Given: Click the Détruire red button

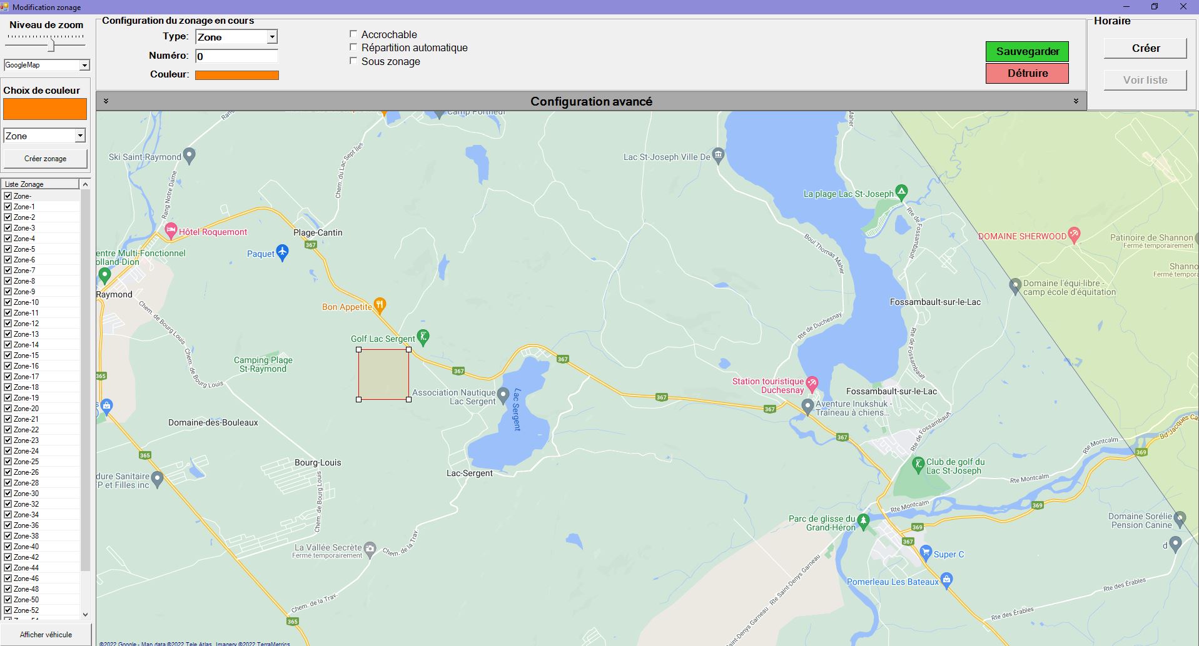Looking at the screenshot, I should [x=1027, y=73].
